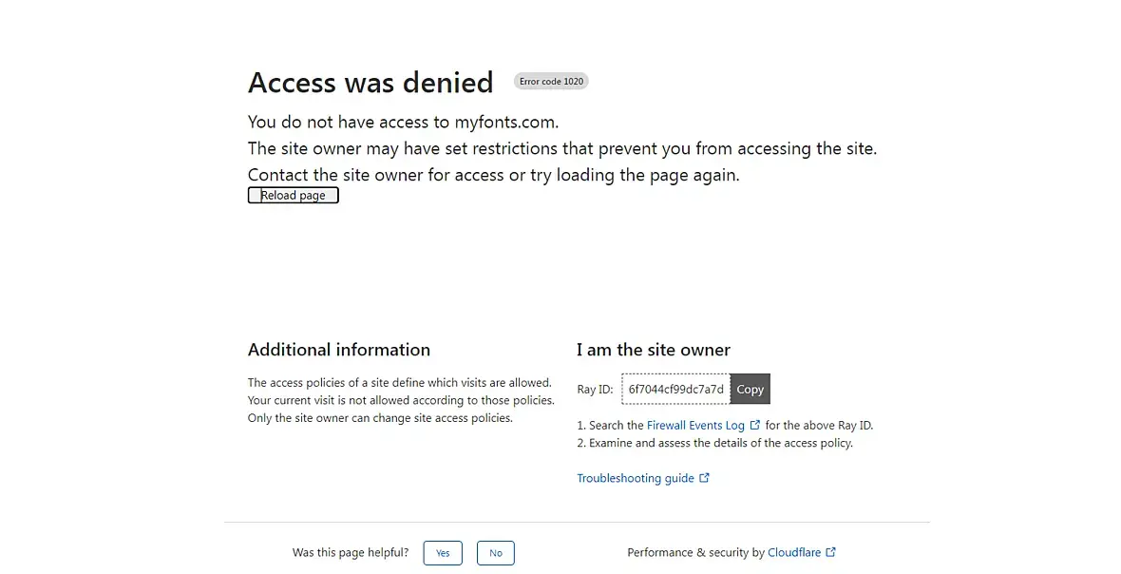
Task: Open the Troubleshooting guide link
Action: coord(636,478)
